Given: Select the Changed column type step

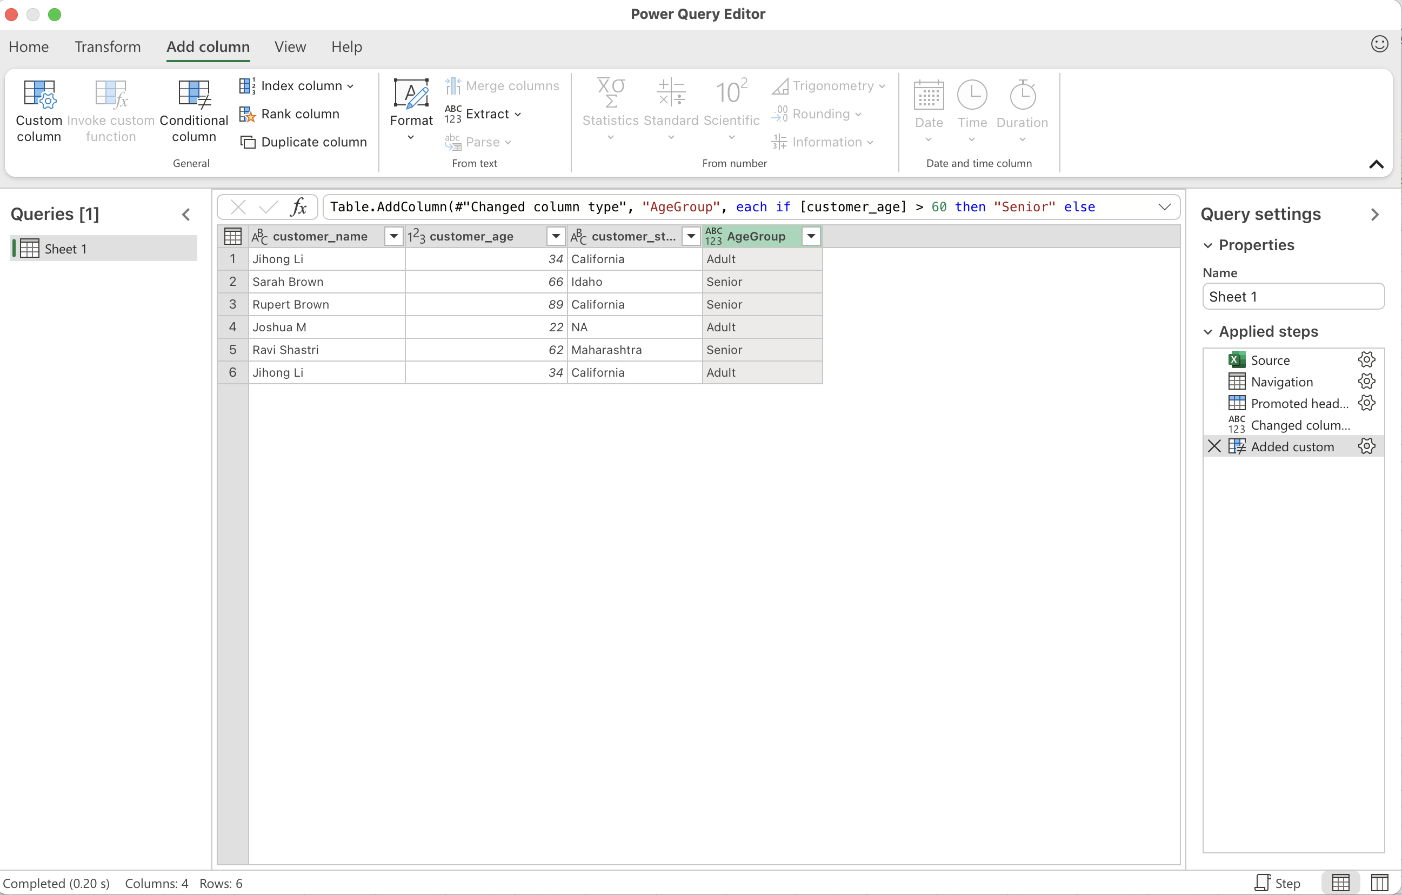Looking at the screenshot, I should [1299, 425].
